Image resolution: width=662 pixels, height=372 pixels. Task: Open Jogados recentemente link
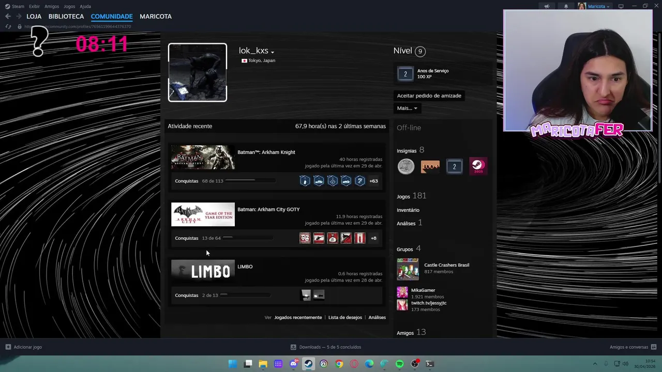click(298, 317)
